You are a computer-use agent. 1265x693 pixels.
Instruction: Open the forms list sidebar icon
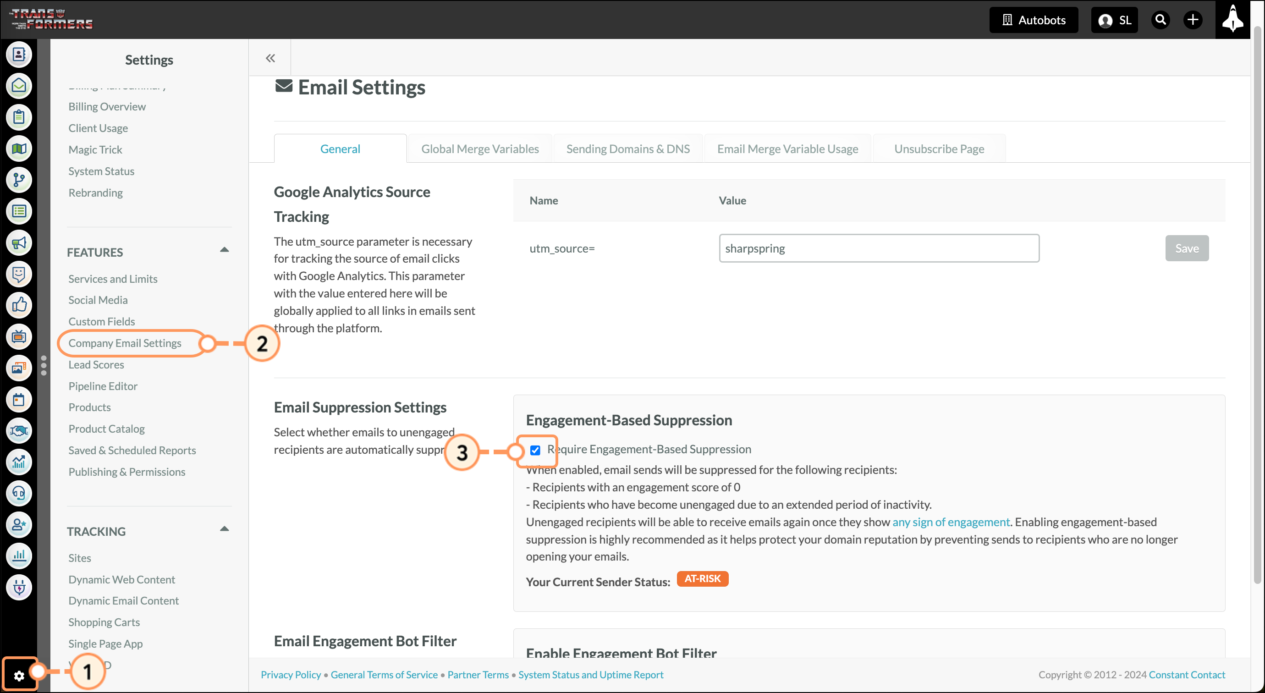coord(19,211)
